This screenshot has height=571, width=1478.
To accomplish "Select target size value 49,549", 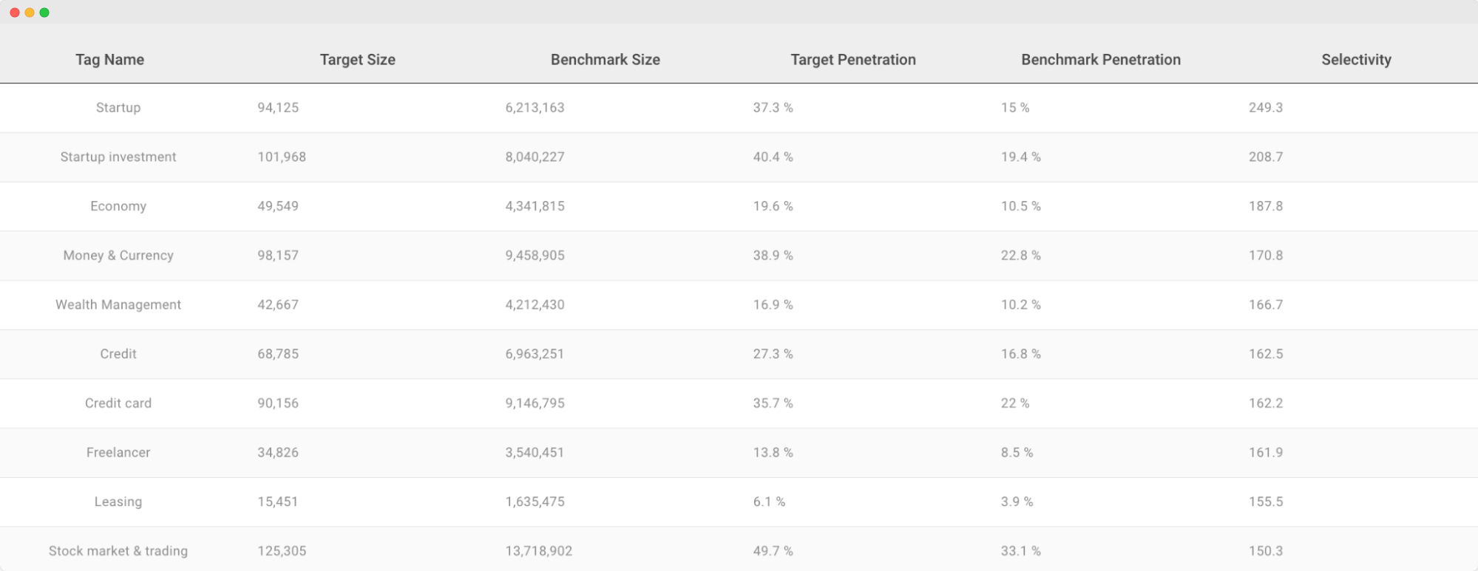I will coord(278,206).
